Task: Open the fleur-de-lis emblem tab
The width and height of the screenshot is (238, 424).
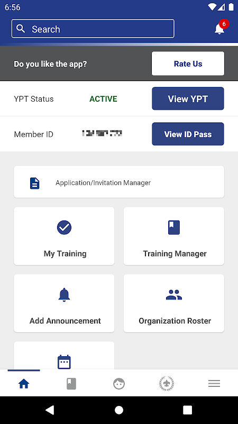Action: 167,384
